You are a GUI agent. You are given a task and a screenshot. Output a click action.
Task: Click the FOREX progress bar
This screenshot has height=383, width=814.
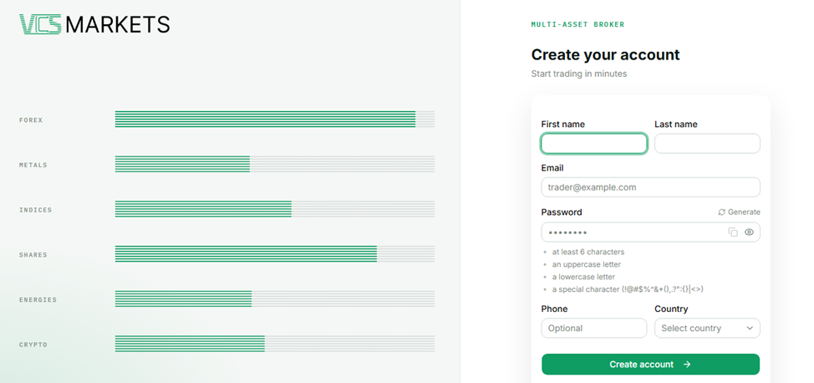tap(275, 119)
